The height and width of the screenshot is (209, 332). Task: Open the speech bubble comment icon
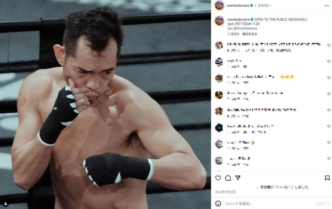(228, 178)
